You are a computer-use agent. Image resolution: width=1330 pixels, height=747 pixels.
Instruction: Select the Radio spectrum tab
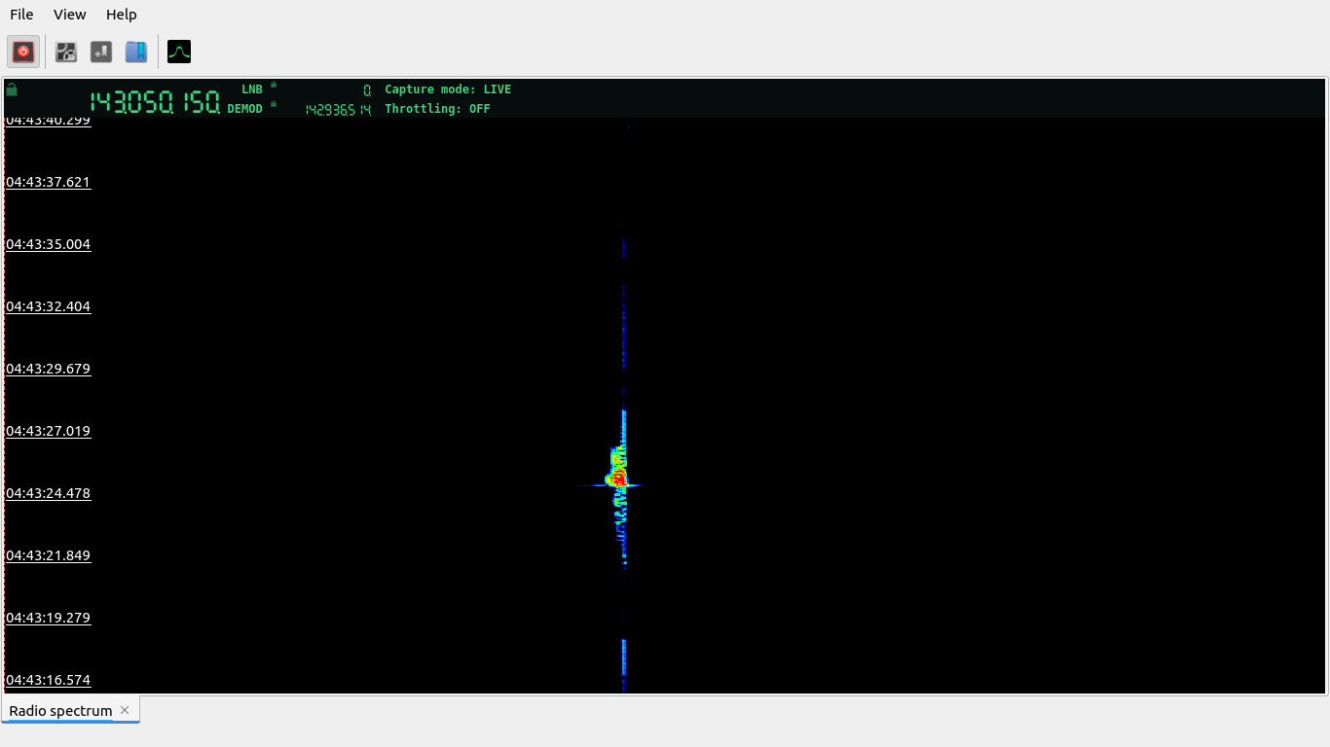(x=61, y=711)
